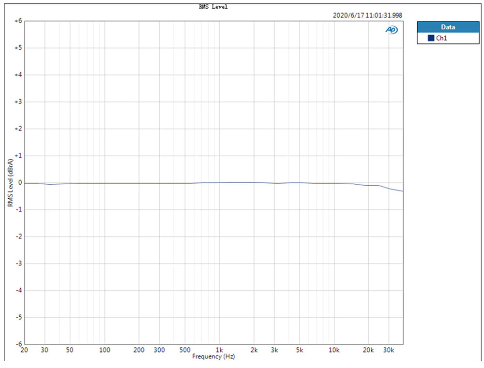484x368 pixels.
Task: Click the +6 tick on the Y-axis
Action: pos(17,21)
